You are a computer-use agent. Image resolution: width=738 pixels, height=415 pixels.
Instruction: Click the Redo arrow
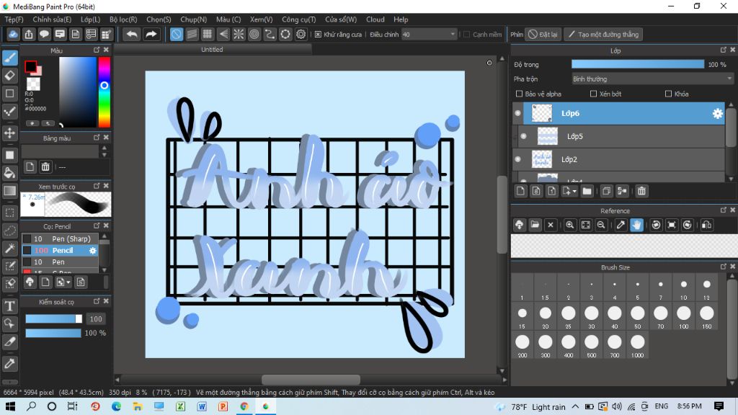151,35
